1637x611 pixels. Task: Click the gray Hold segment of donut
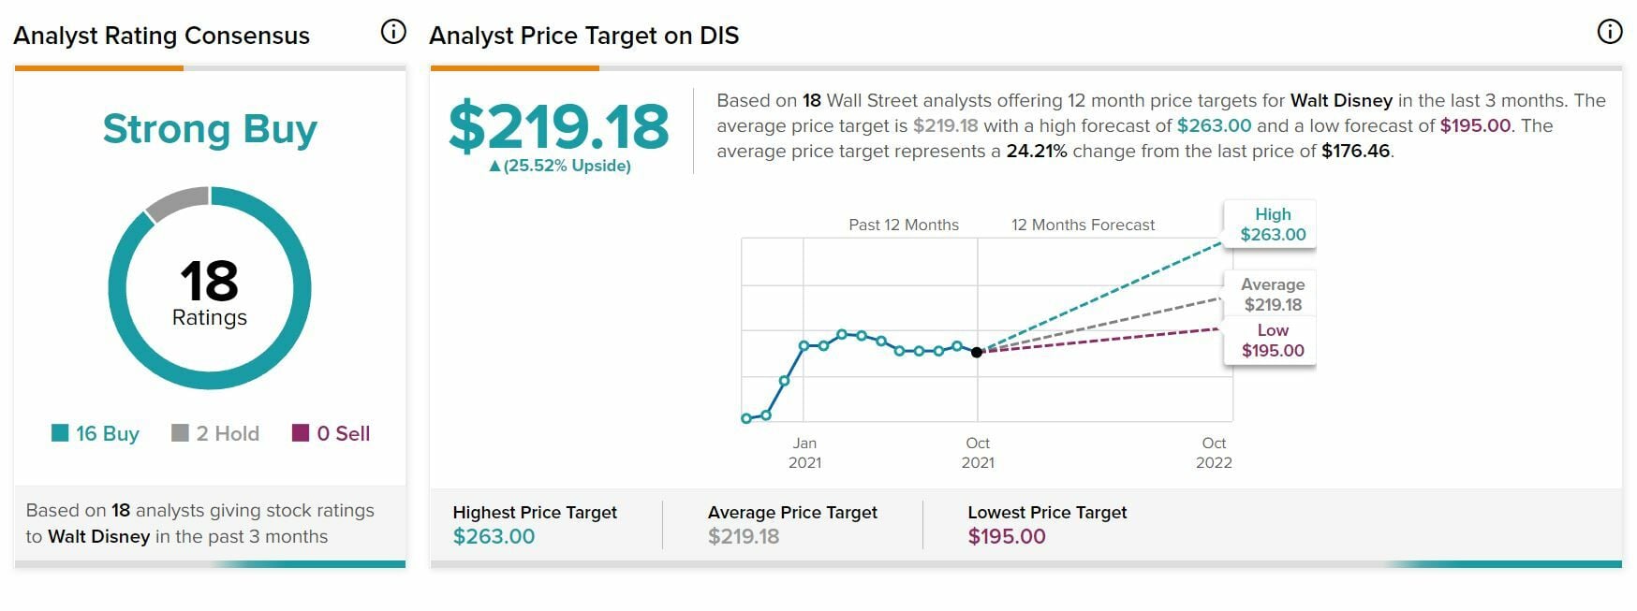click(178, 203)
